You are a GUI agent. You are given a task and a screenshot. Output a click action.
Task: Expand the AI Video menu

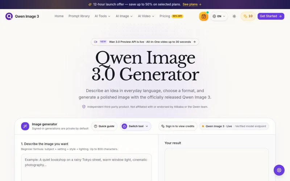[146, 16]
